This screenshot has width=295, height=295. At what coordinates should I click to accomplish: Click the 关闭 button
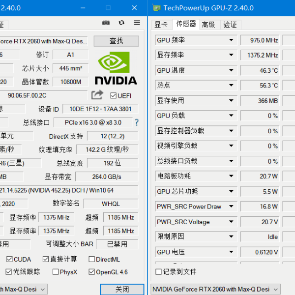pyautogui.click(x=122, y=289)
